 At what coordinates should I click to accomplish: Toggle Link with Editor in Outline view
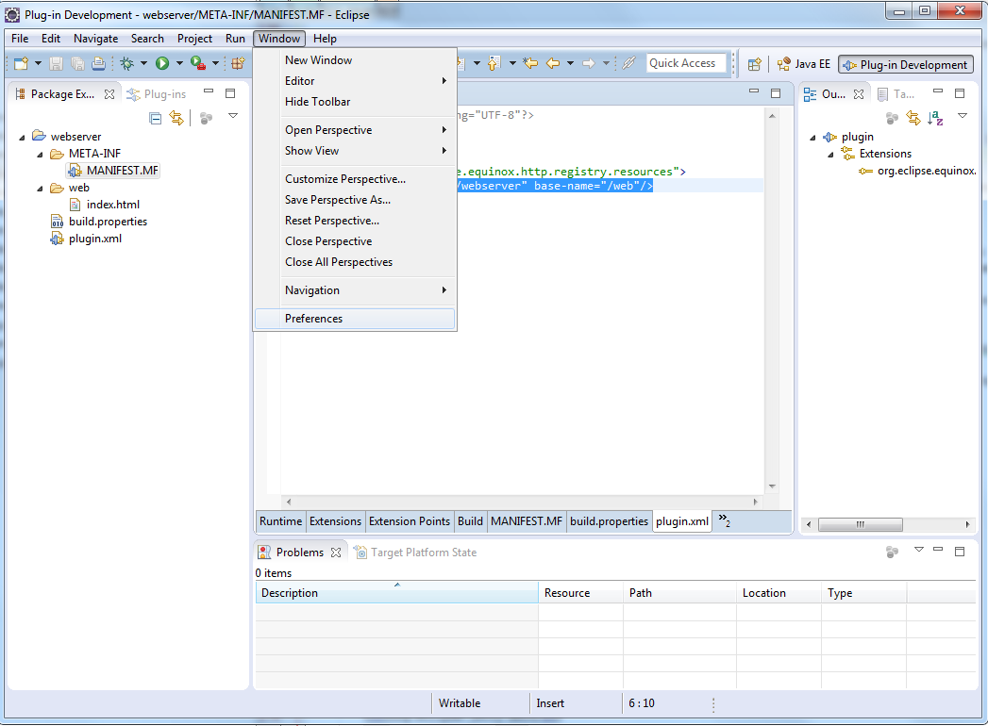click(913, 118)
